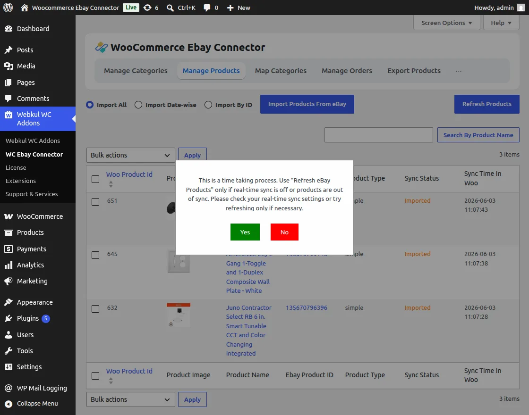Click the Tools wrench icon
529x415 pixels.
point(9,351)
